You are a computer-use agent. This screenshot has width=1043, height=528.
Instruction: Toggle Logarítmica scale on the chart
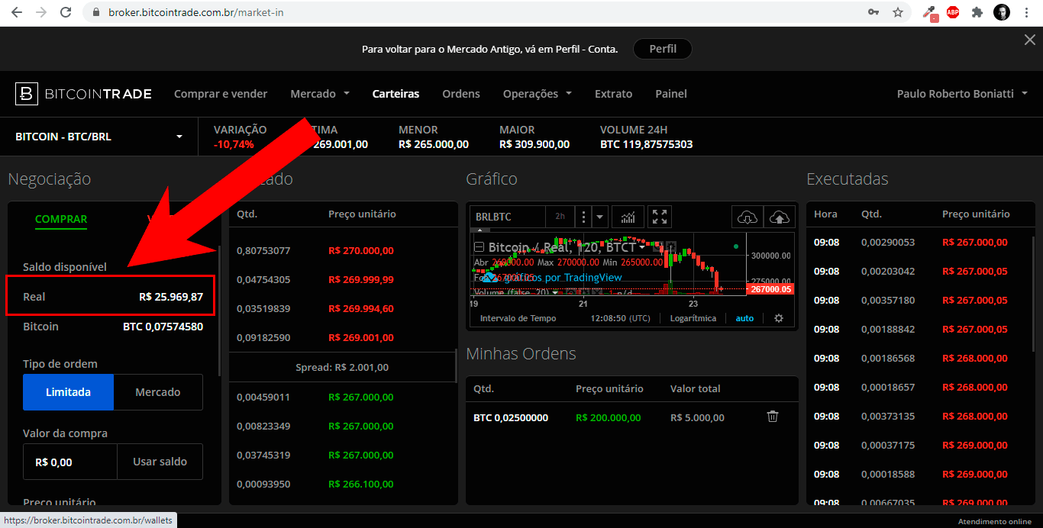click(693, 318)
